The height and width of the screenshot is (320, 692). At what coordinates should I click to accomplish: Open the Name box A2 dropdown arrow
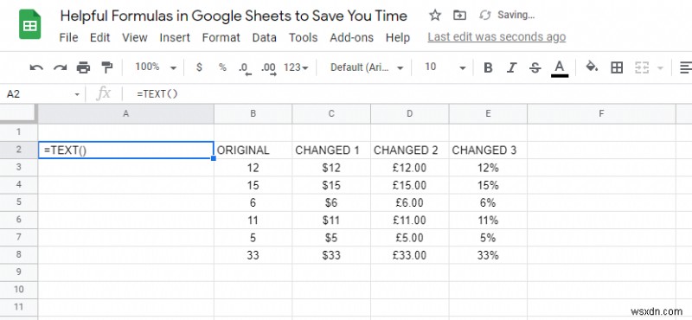77,94
